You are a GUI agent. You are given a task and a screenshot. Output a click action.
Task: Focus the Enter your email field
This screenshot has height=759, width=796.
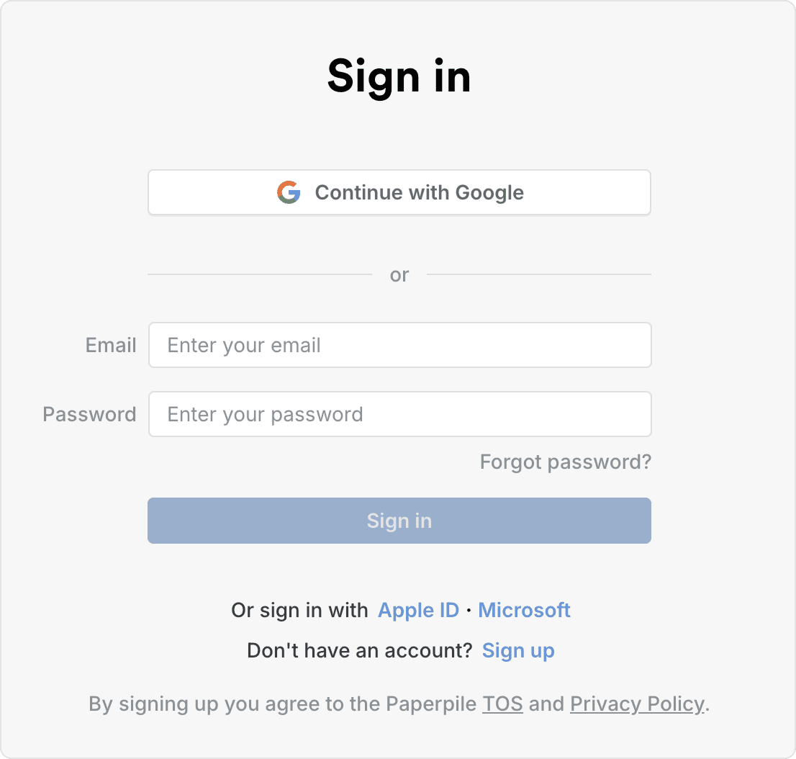click(x=399, y=345)
